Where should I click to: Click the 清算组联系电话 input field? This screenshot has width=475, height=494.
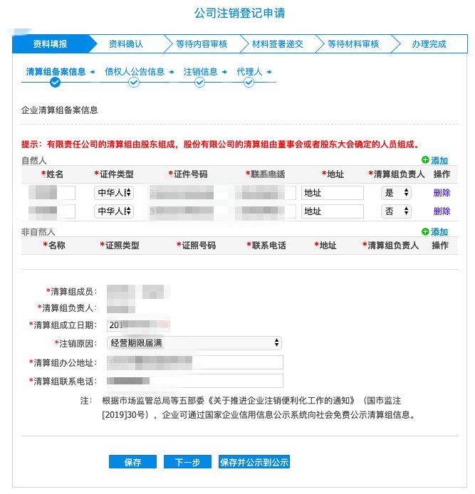tap(195, 381)
